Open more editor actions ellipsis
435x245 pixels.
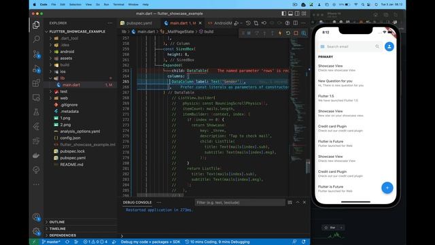[304, 23]
